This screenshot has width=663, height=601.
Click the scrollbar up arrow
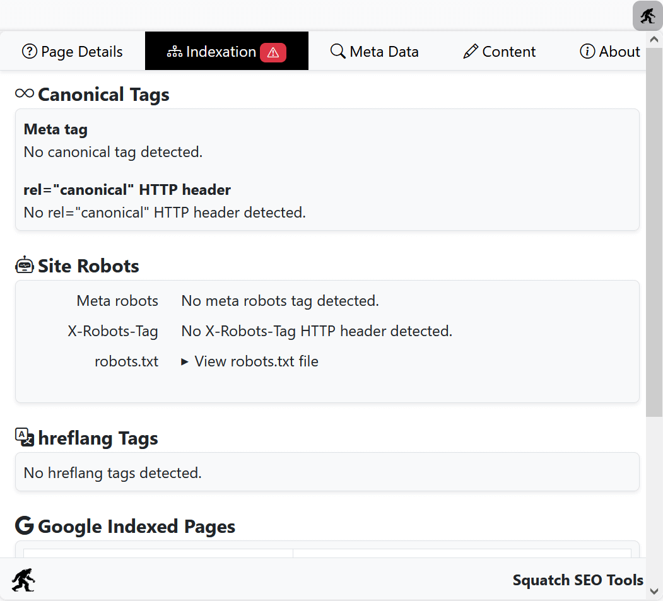coord(654,40)
